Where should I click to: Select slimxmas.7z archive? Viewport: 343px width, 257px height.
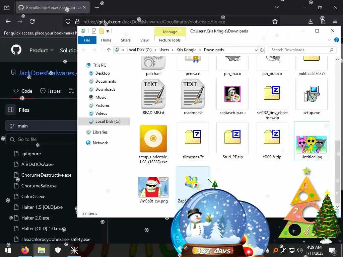coord(193,137)
